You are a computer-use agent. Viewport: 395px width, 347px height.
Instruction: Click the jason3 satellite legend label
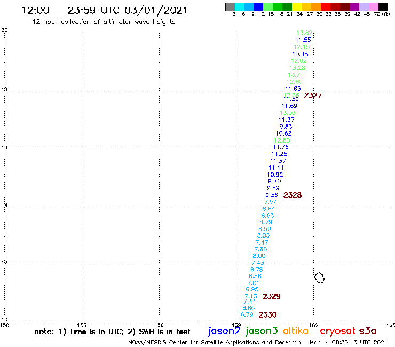[262, 331]
